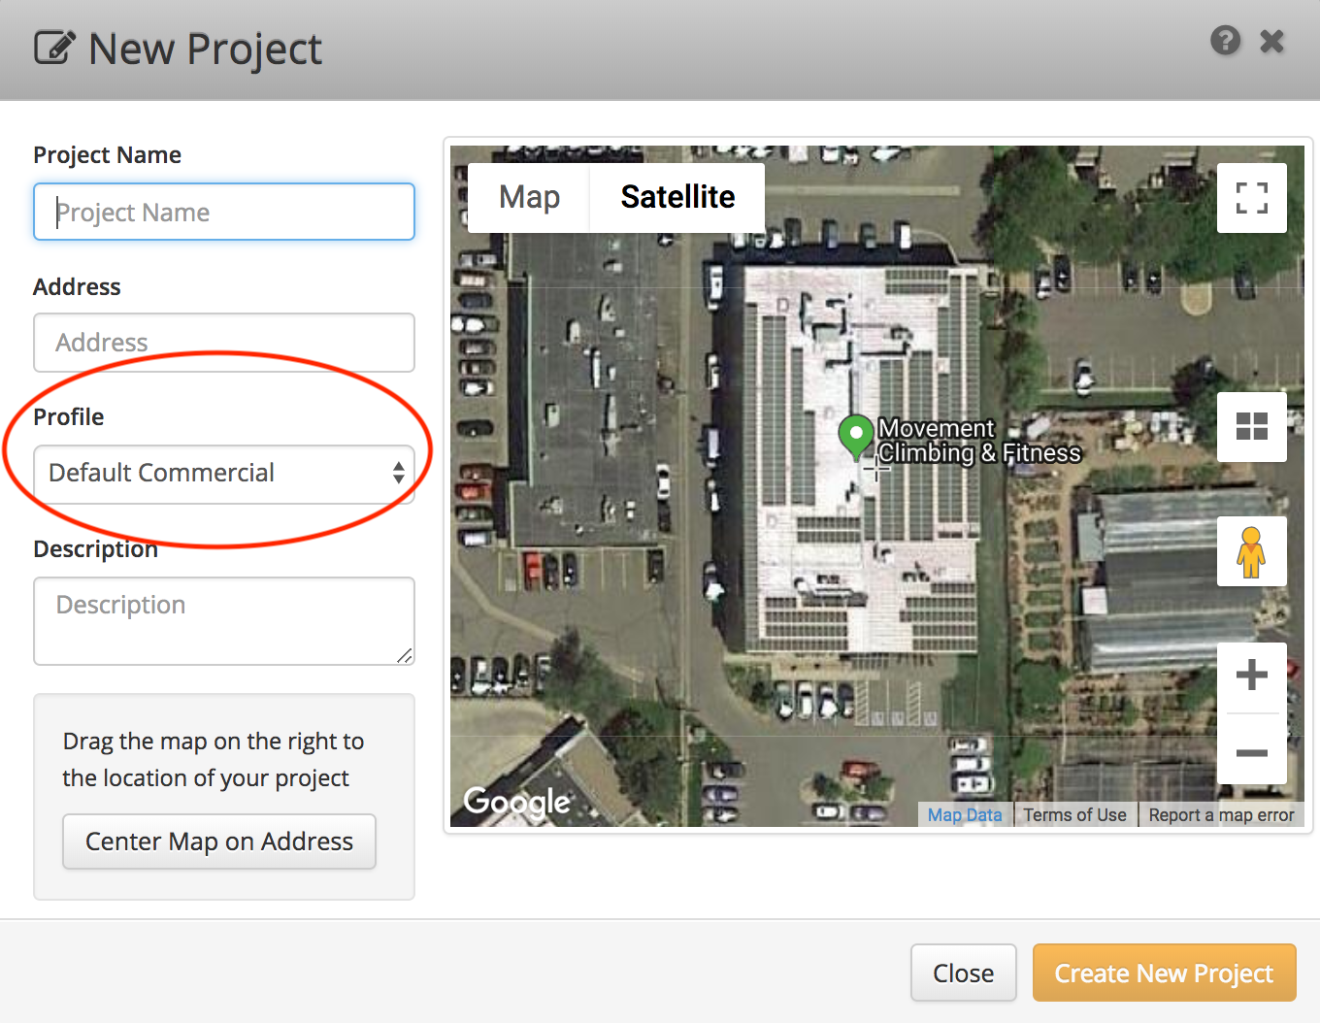Image resolution: width=1320 pixels, height=1023 pixels.
Task: Click into the Description text area
Action: (x=224, y=621)
